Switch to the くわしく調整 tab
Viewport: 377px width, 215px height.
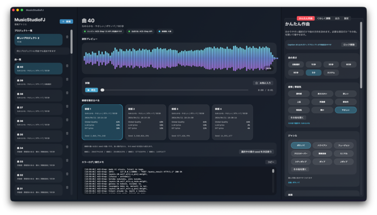(x=324, y=18)
